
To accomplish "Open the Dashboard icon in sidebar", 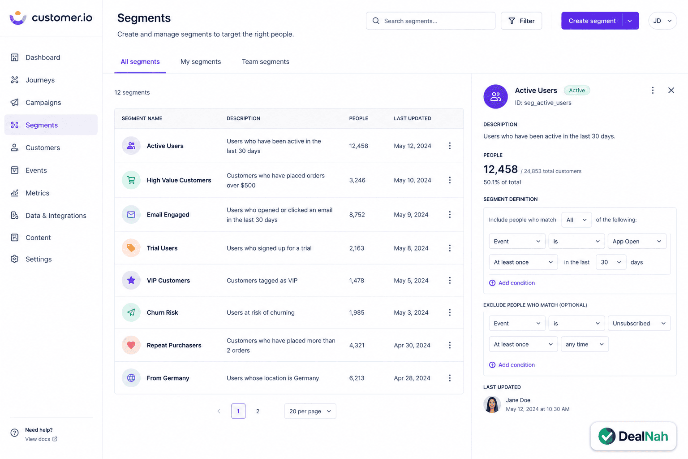I will click(15, 57).
